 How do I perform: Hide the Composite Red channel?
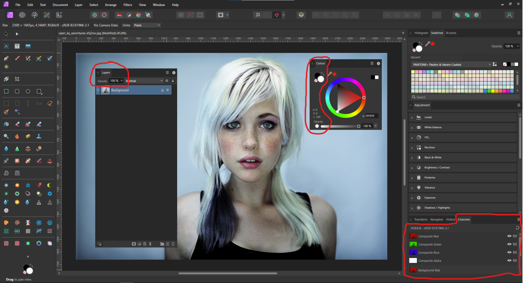tap(509, 236)
